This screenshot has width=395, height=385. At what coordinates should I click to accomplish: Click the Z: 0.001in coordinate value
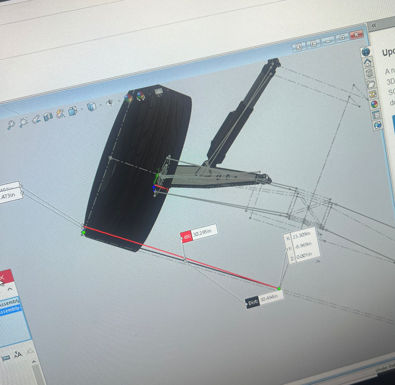[304, 256]
